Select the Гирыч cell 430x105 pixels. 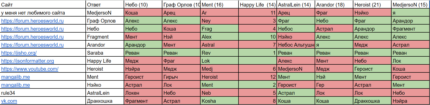point(181,77)
